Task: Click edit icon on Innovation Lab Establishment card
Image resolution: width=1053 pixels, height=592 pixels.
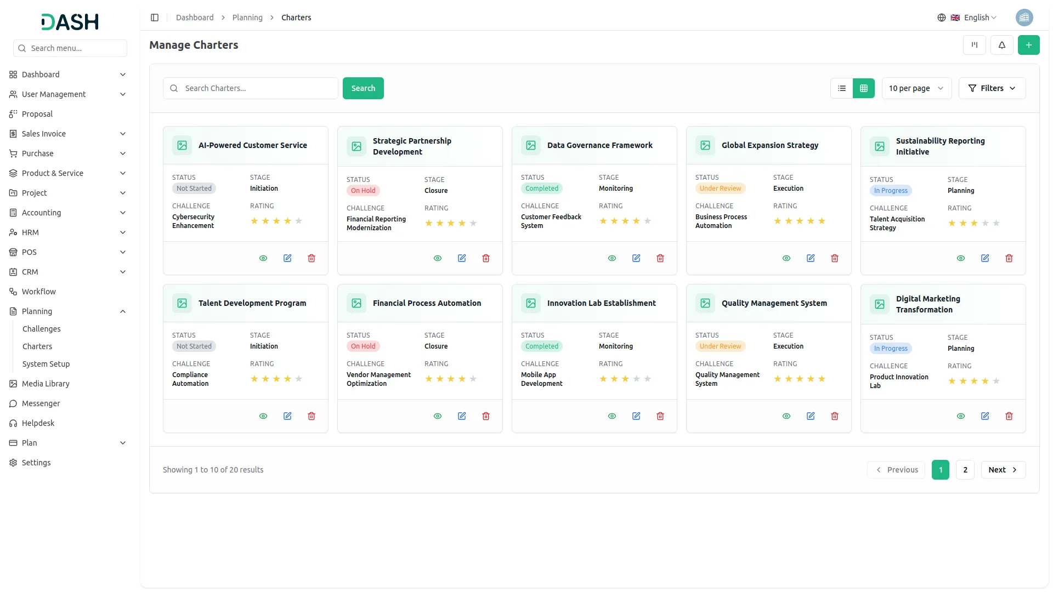Action: pos(636,416)
